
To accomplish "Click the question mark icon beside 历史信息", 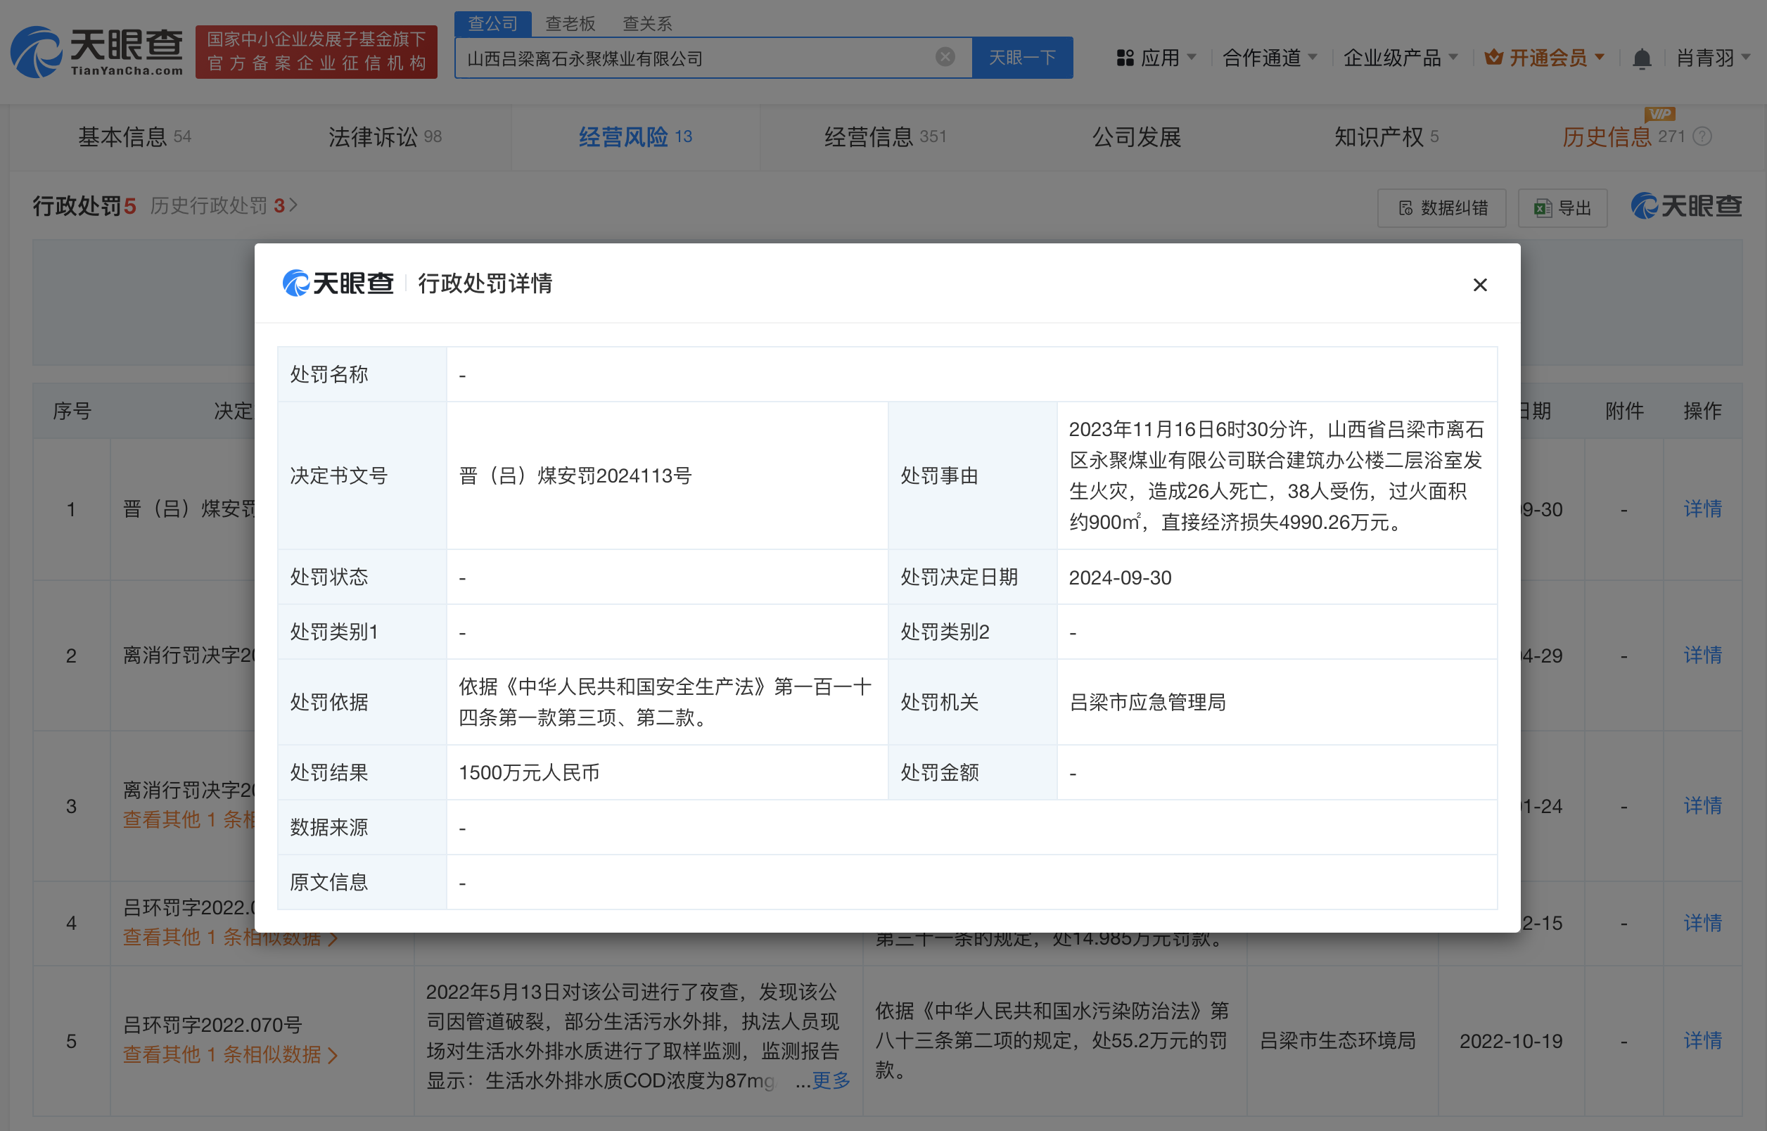I will coord(1702,136).
